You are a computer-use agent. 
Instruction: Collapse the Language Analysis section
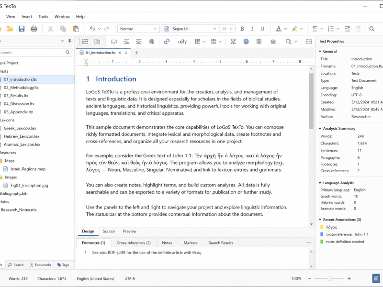click(320, 183)
